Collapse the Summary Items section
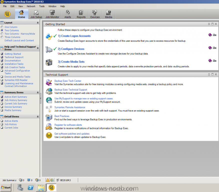Viewport: 219px width, 192px height. pos(38,92)
